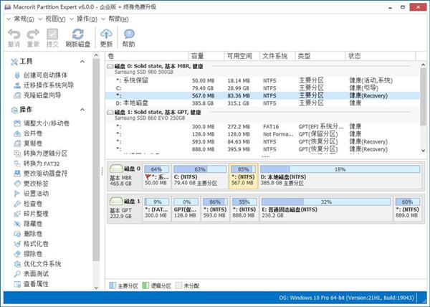Open Help (帮助) toolbar icon
430x307 pixels.
point(128,34)
